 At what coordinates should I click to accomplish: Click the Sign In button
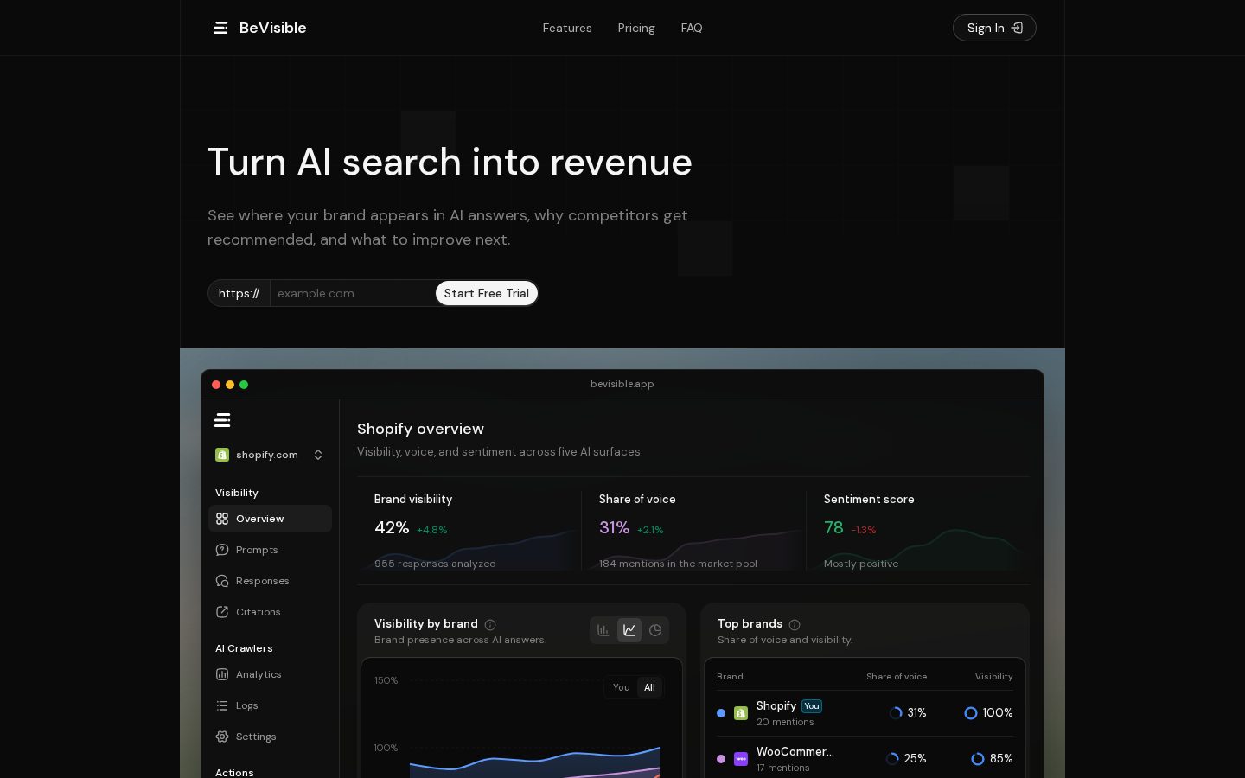pos(994,28)
